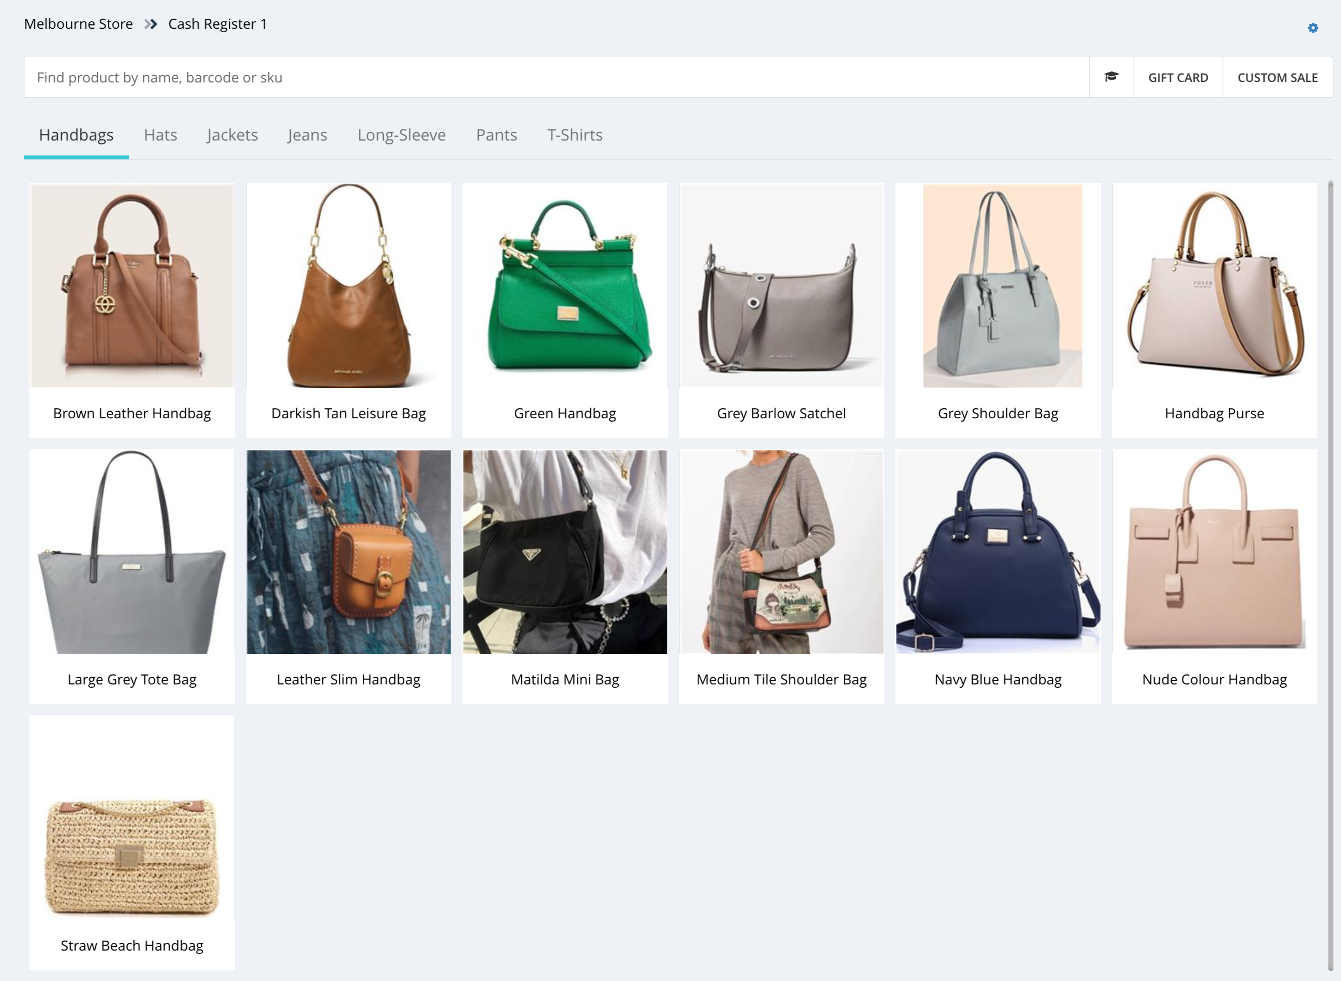
Task: Click the 'Matilda Mini Bag' label
Action: coord(564,679)
